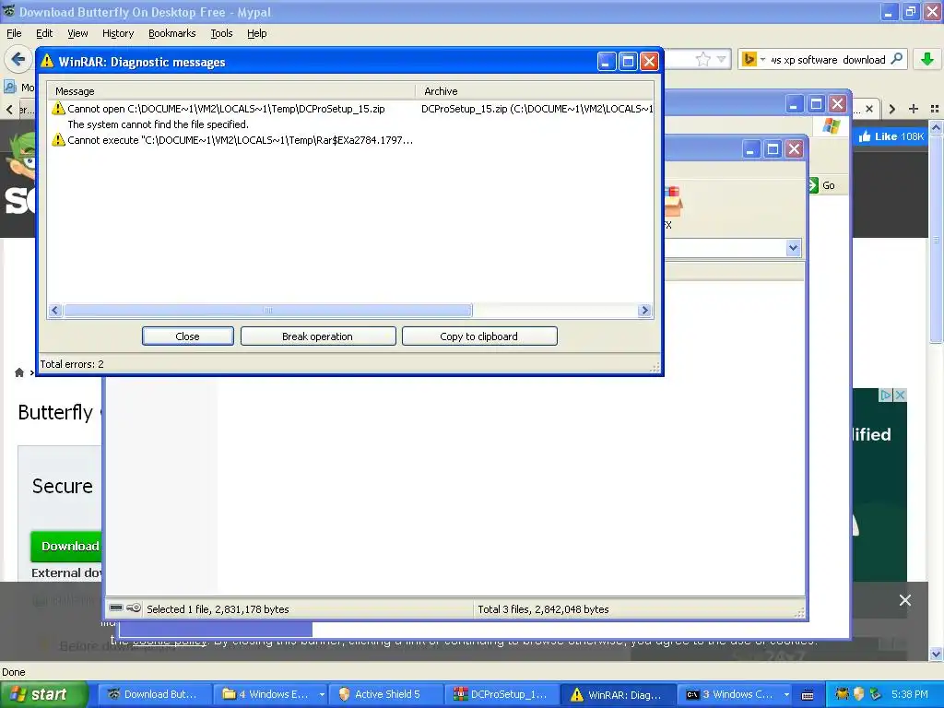Click the right arrow of diagnostics horizontal scrollbar
The image size is (944, 708).
644,310
